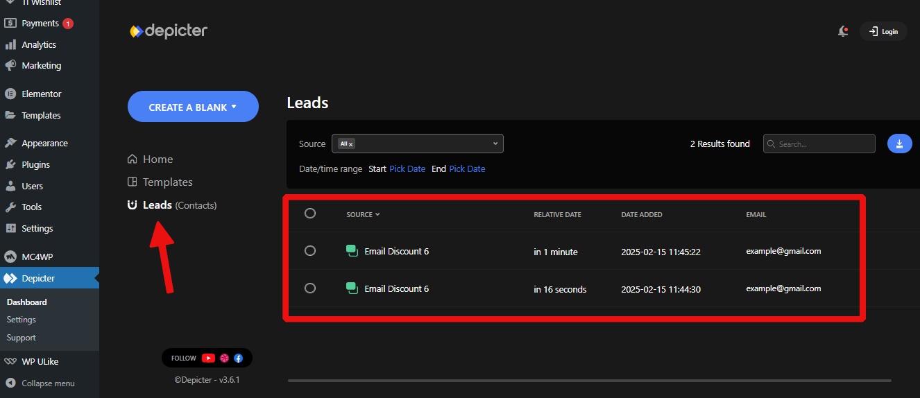Open the Depicter Dashboard submenu
This screenshot has height=398, width=920.
tap(27, 302)
